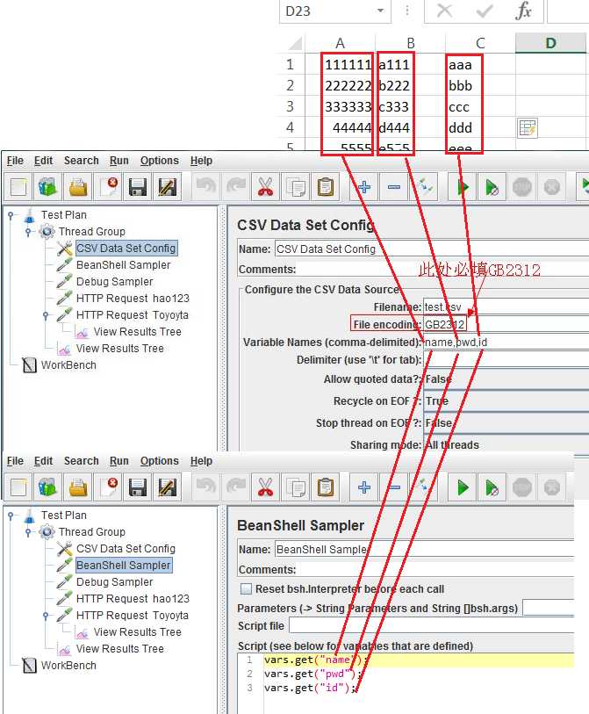The height and width of the screenshot is (714, 589).
Task: Open Run menu in upper JMeter window
Action: point(119,161)
